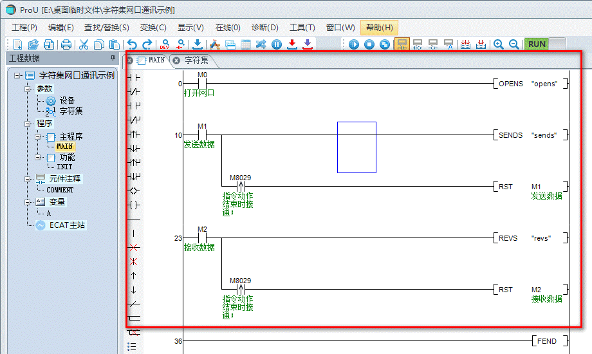Open an existing project folder

coord(33,44)
